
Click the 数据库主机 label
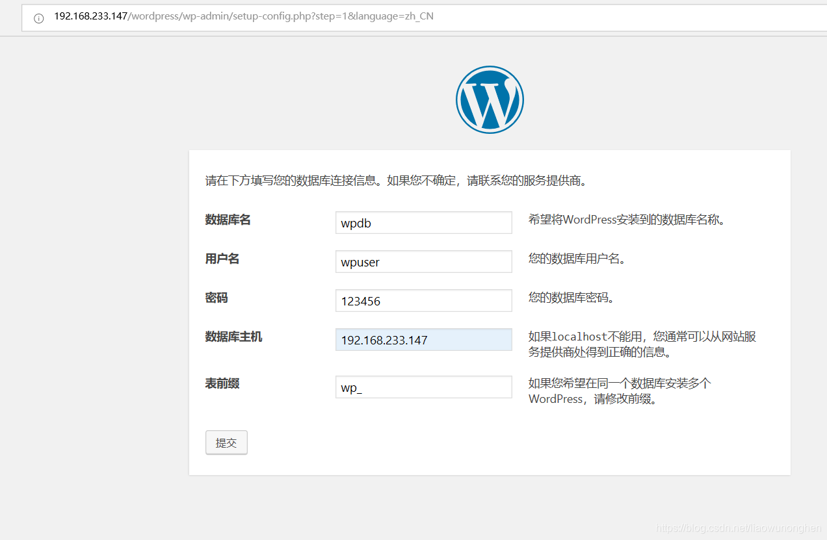[x=234, y=337]
